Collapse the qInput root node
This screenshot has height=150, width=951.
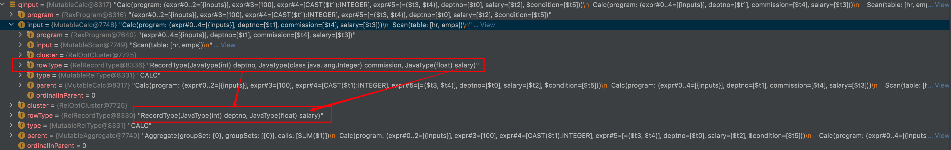[x=3, y=5]
